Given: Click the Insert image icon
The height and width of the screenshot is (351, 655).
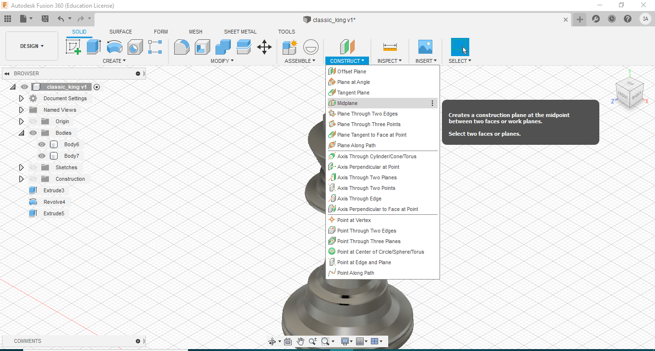Looking at the screenshot, I should tap(425, 47).
